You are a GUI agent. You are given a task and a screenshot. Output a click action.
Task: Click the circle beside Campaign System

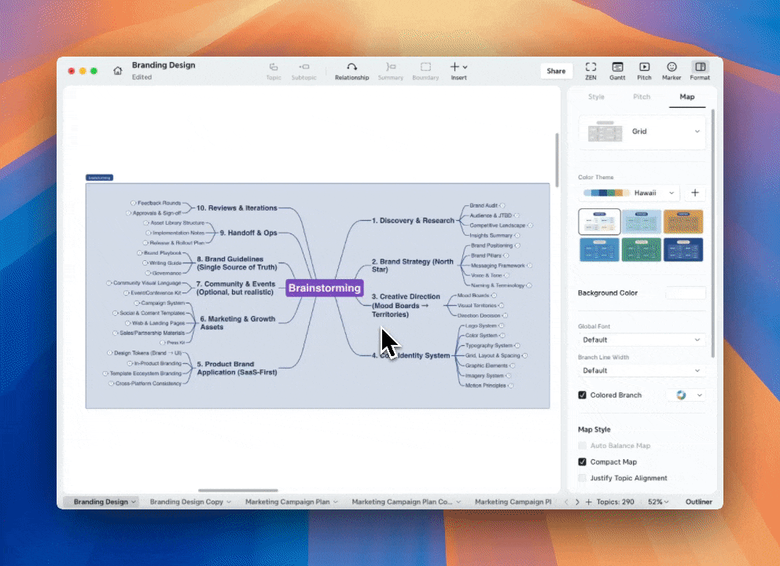pyautogui.click(x=136, y=303)
